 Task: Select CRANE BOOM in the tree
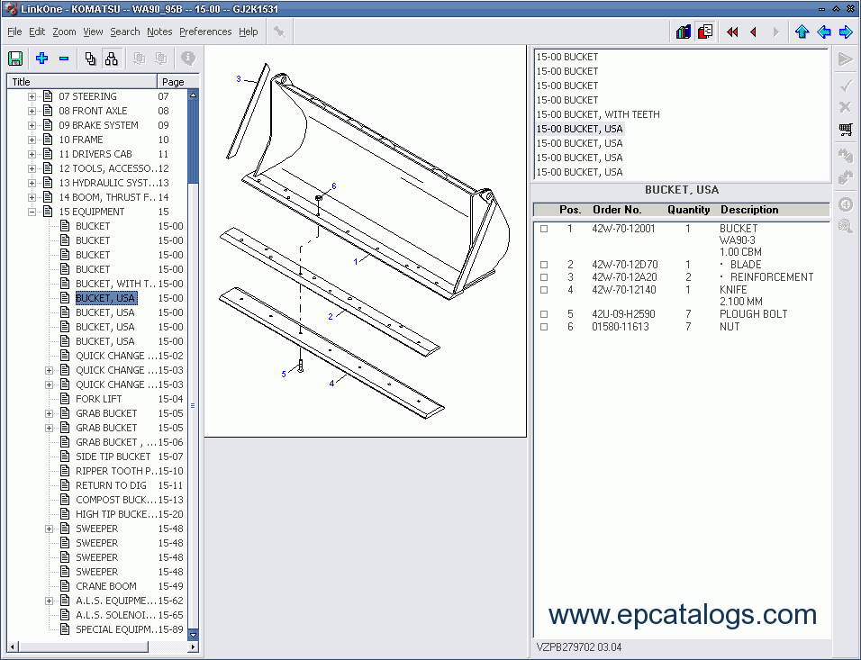pos(106,586)
